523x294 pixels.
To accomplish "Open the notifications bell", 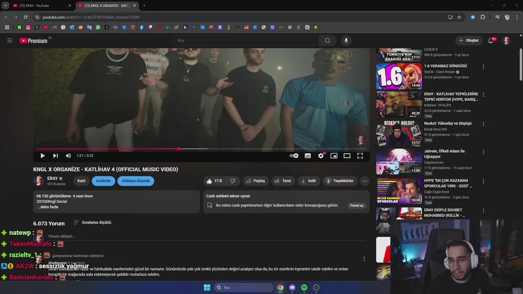I will (491, 40).
